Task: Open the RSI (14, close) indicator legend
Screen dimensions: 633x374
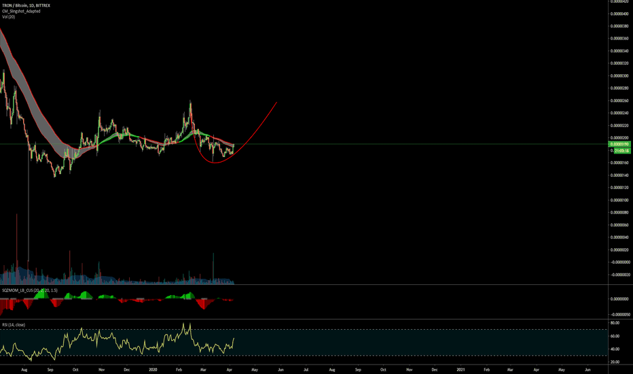Action: (14, 324)
